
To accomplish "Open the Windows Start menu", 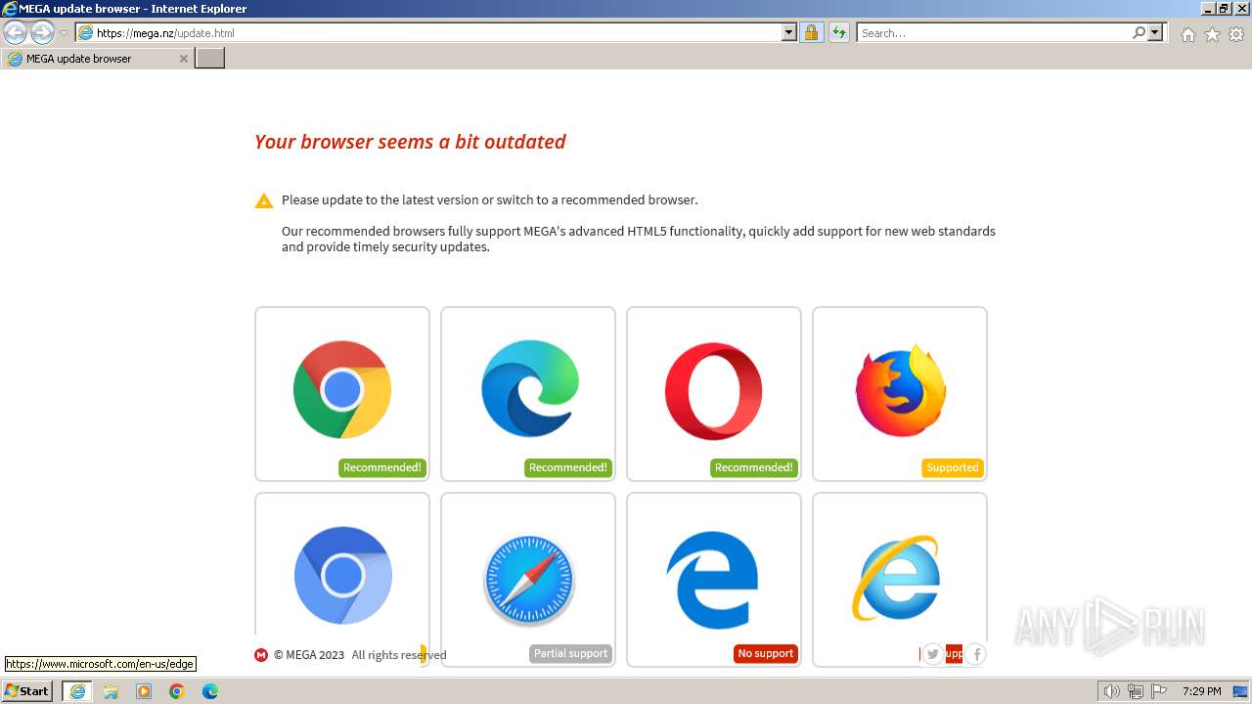I will click(26, 691).
